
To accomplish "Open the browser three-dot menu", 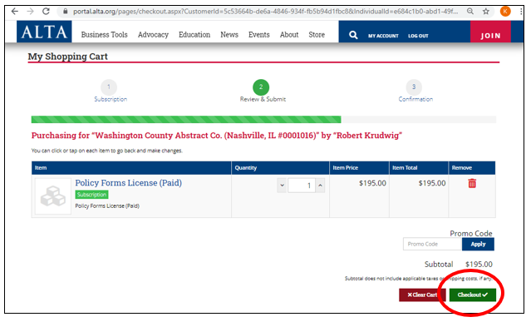I will (x=521, y=11).
